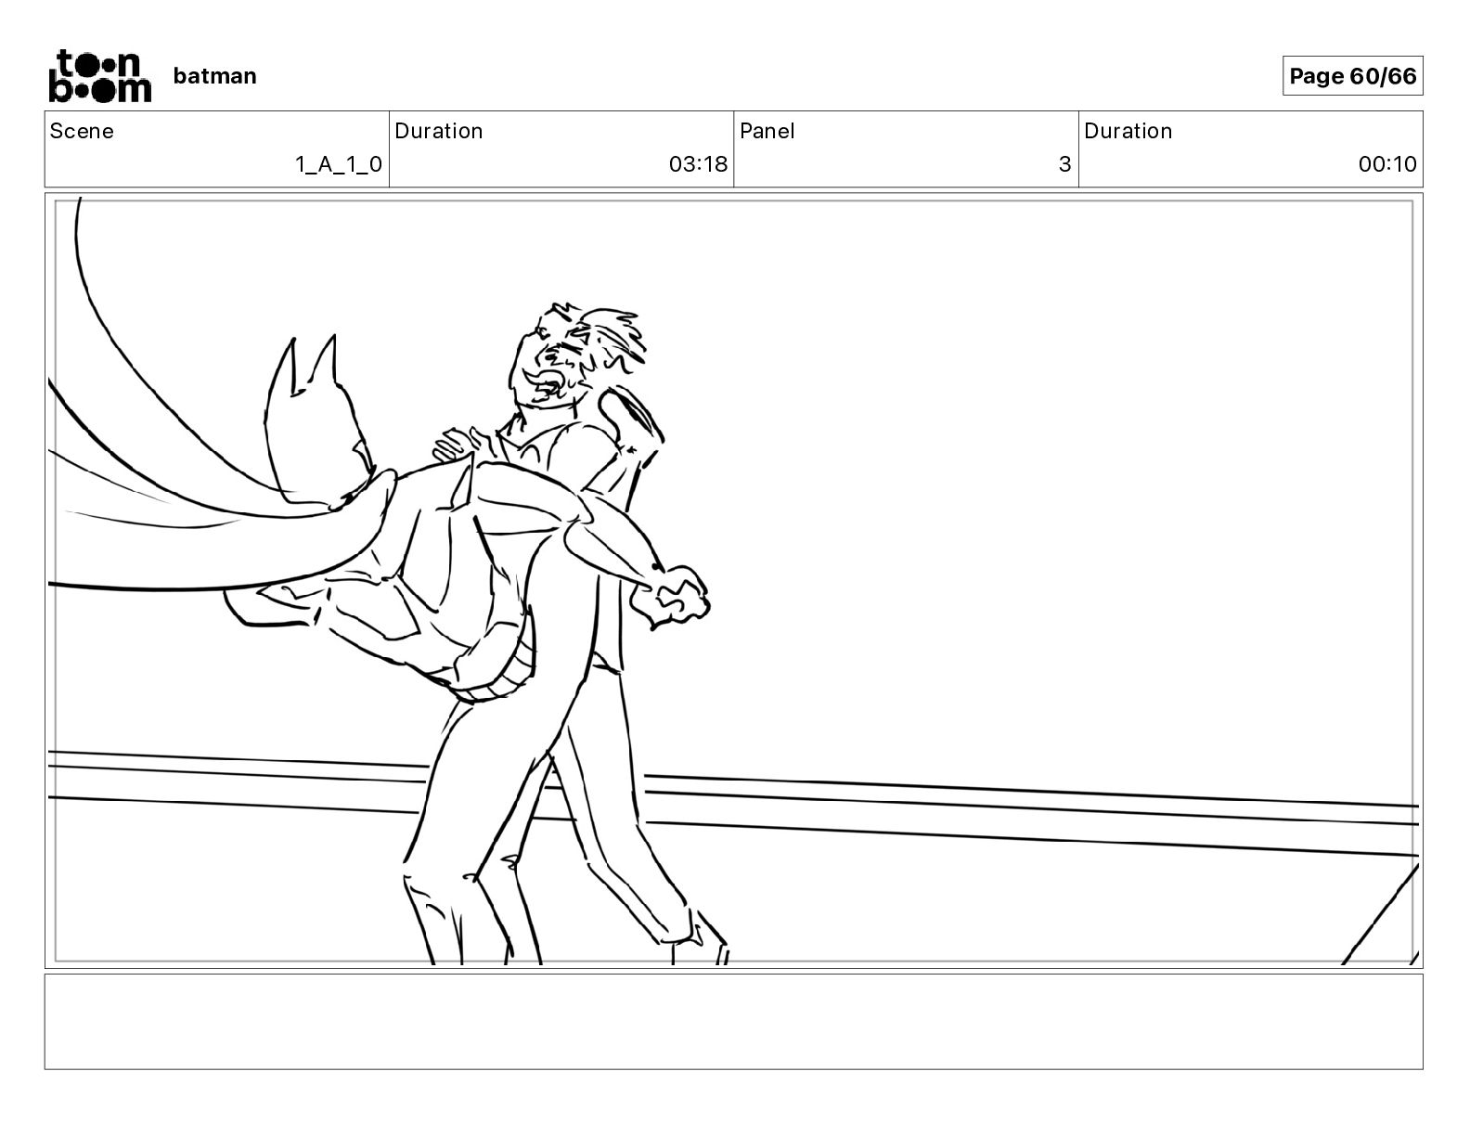Viewport: 1470px width, 1136px height.
Task: Click the 'Duration' label next to Scene
Action: click(439, 131)
